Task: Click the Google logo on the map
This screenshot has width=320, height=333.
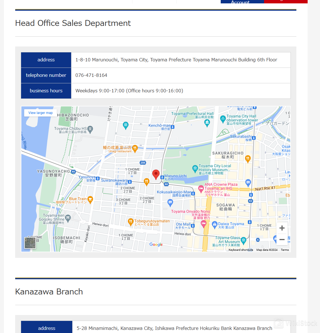Action: [156, 244]
